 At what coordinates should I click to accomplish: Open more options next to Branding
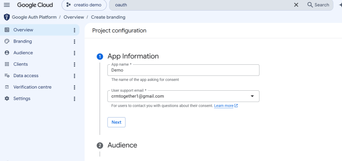[x=74, y=41]
